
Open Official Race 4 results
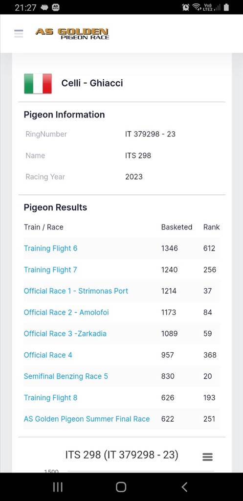[48, 355]
